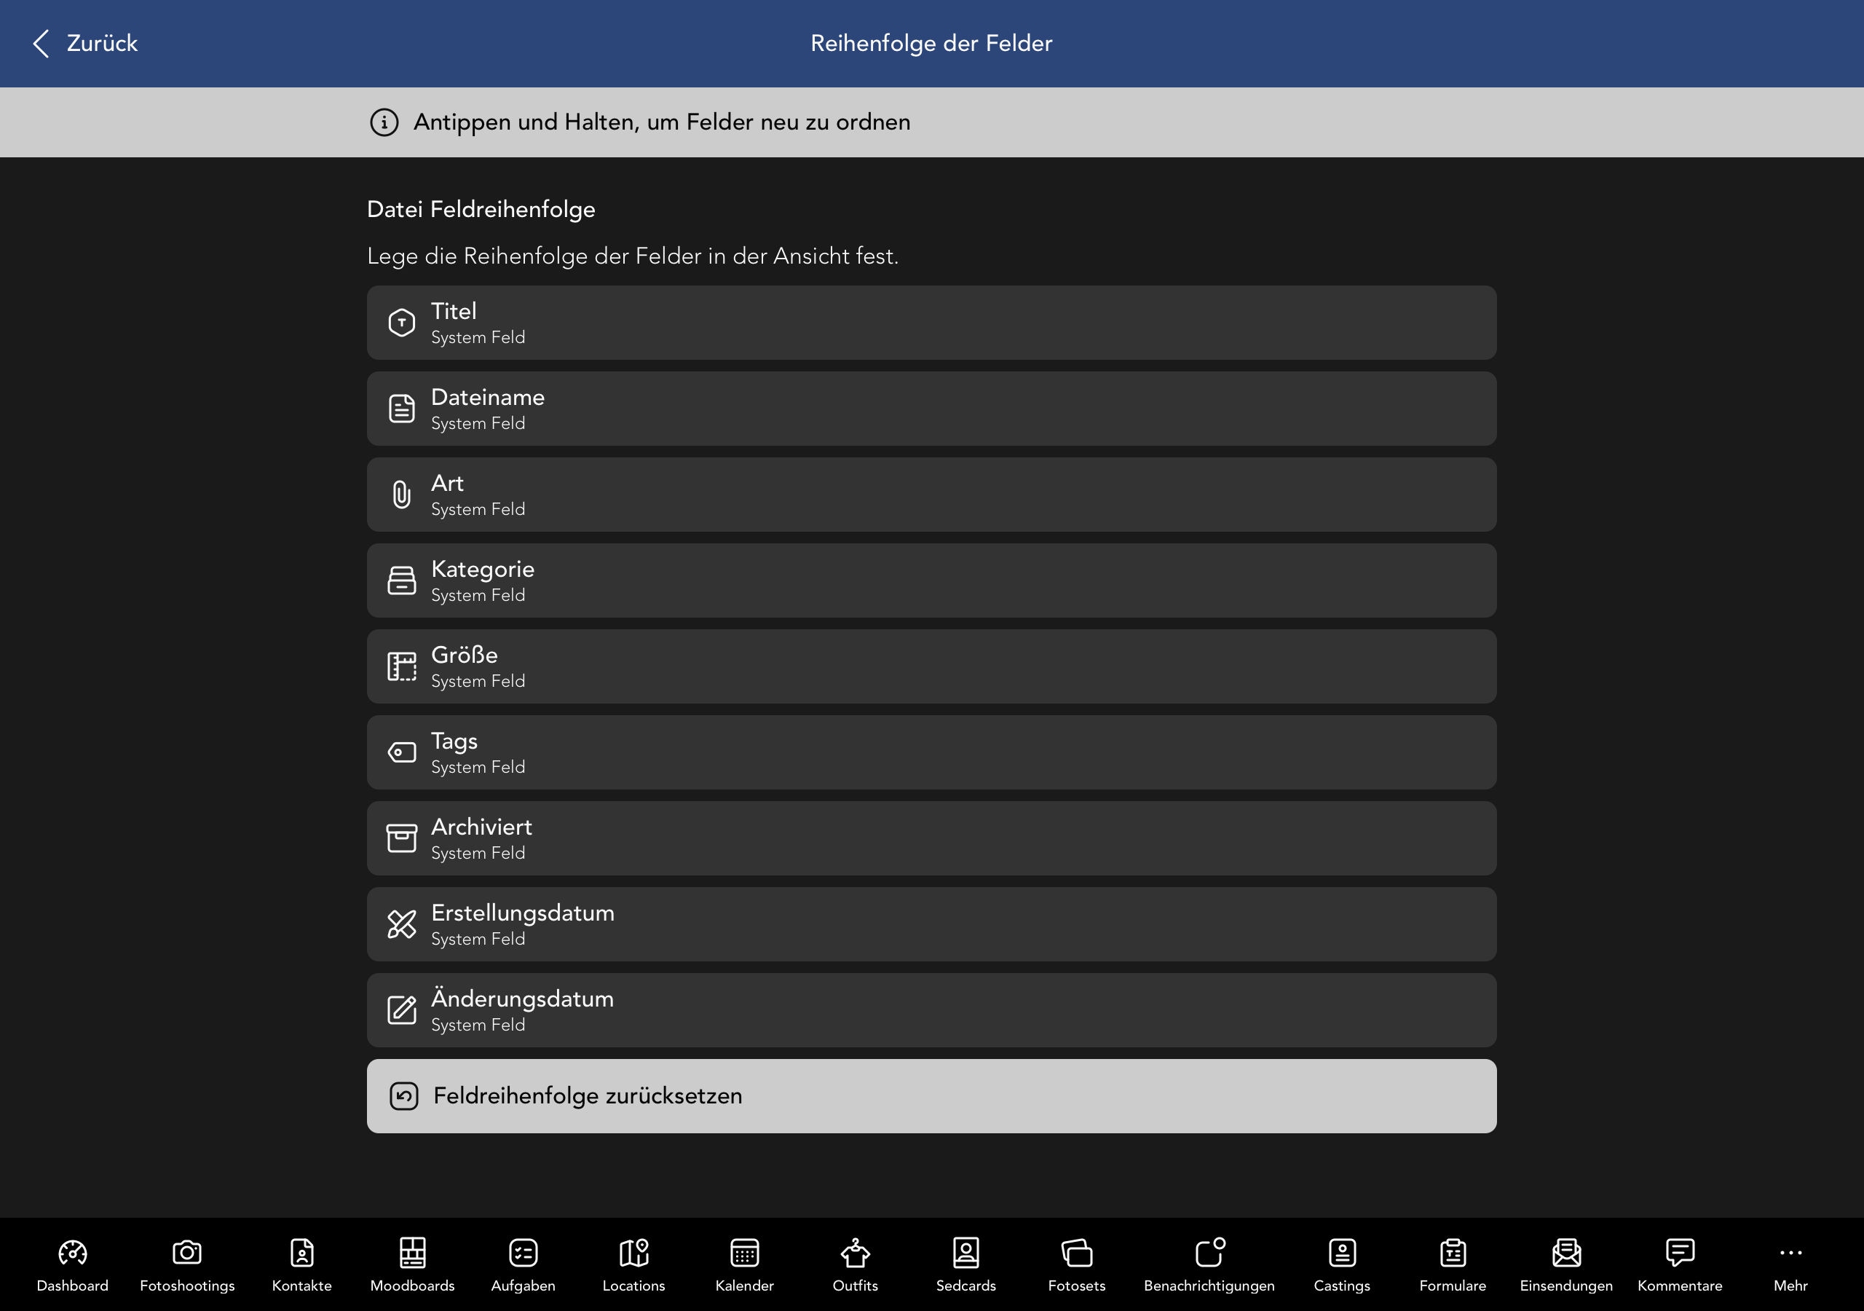Switch to the Moodboards tab
Viewport: 1864px width, 1311px height.
(412, 1264)
